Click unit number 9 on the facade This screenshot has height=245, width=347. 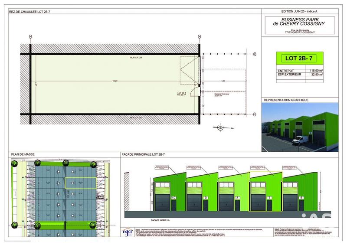205,198
